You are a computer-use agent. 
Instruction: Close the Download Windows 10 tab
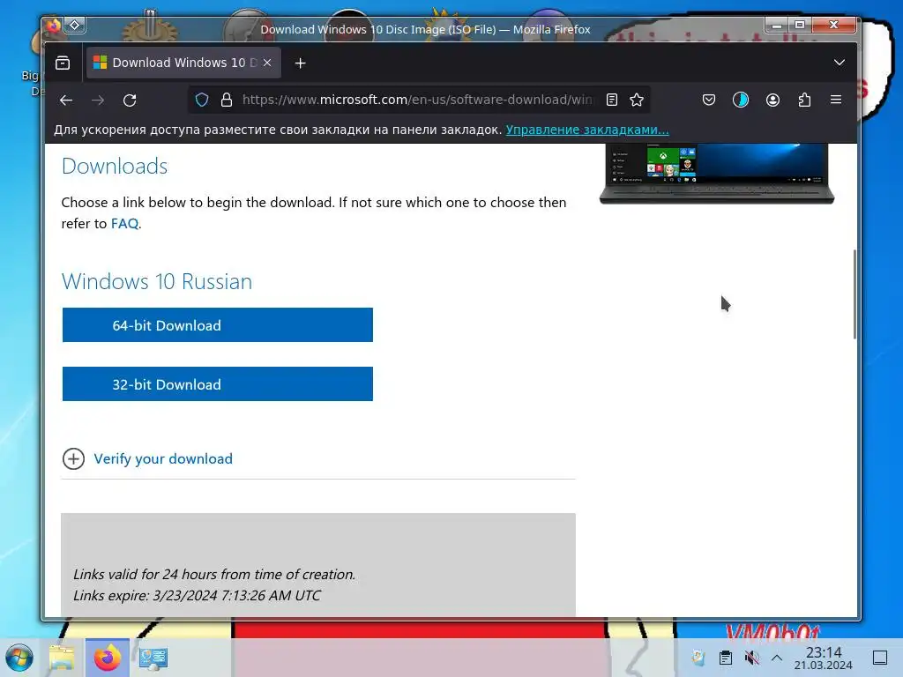pos(267,63)
